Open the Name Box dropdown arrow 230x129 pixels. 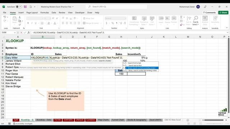15,33
